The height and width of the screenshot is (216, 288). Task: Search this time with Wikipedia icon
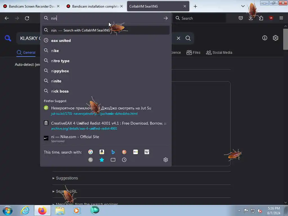pyautogui.click(x=147, y=152)
